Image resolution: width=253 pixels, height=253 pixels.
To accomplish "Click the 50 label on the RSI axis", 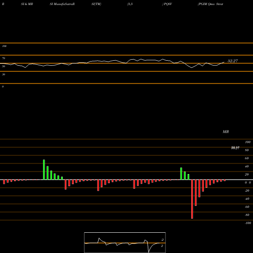I will 4,66.
